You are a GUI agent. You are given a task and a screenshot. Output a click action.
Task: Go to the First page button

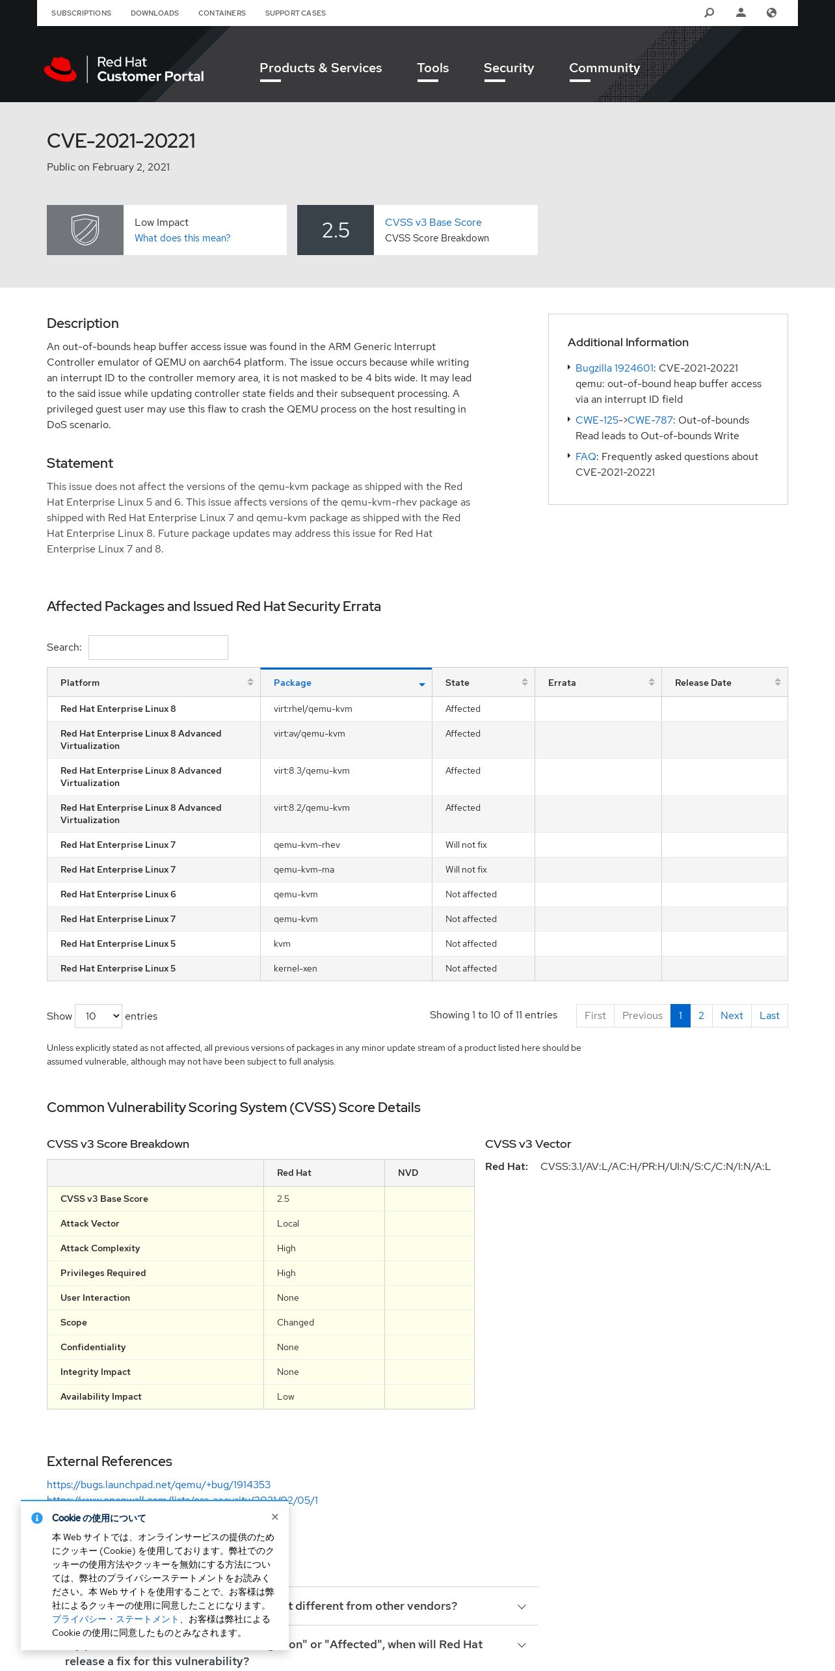(595, 1016)
